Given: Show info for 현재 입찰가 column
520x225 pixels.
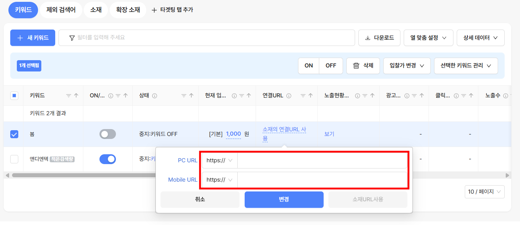Looking at the screenshot, I should [234, 96].
